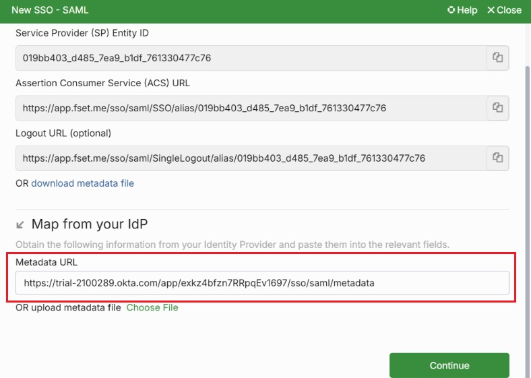Click the Assertion Consumer Service (ACS) URL label
The width and height of the screenshot is (531, 378).
[x=102, y=83]
